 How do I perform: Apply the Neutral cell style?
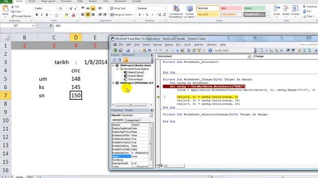(208, 14)
